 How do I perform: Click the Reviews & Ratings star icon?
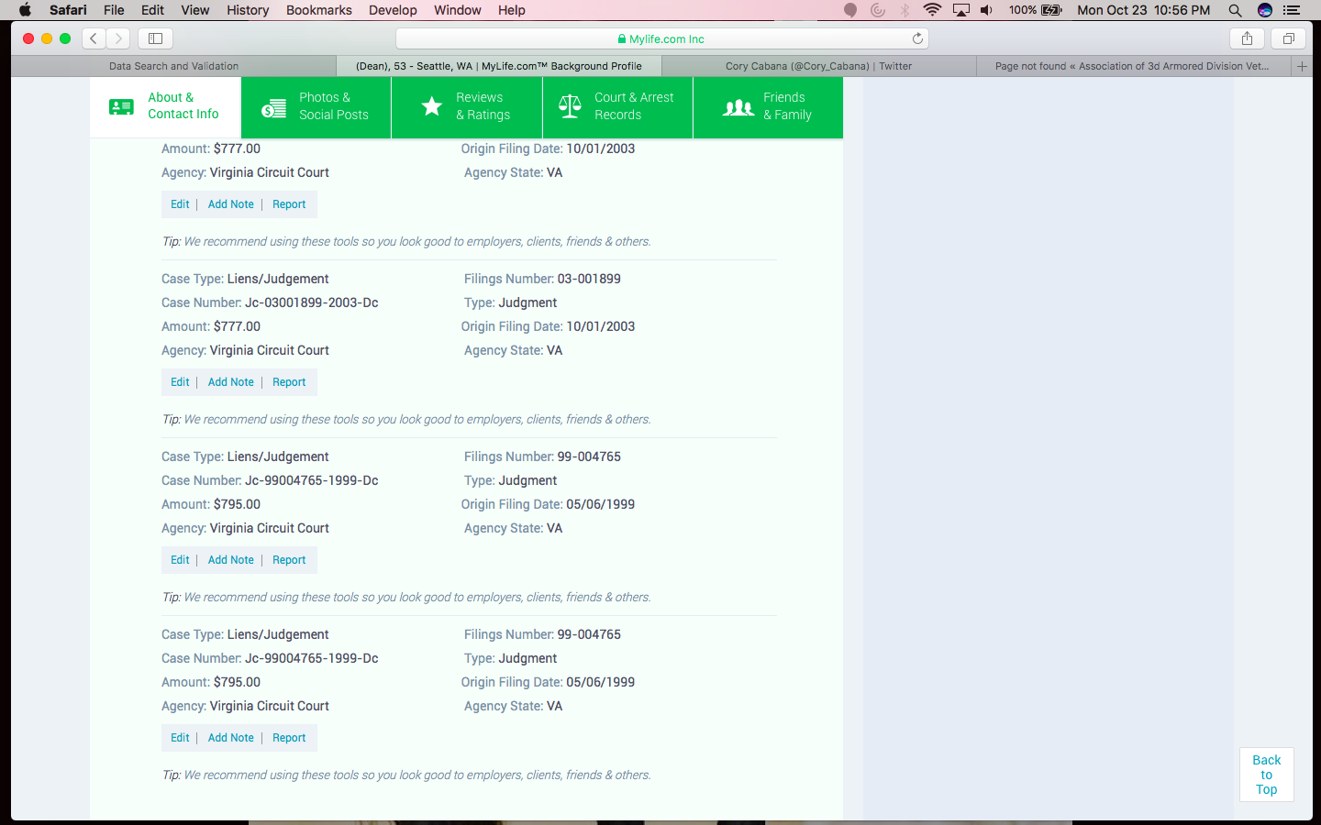pyautogui.click(x=431, y=106)
